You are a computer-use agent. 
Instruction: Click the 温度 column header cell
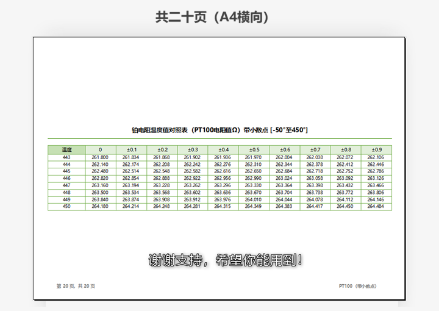(66, 149)
